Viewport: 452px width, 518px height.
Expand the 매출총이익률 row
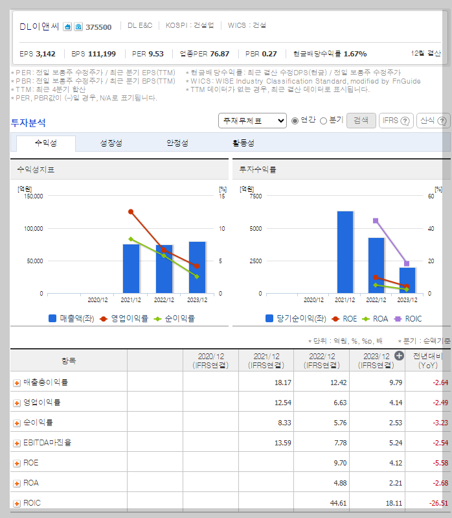16,383
